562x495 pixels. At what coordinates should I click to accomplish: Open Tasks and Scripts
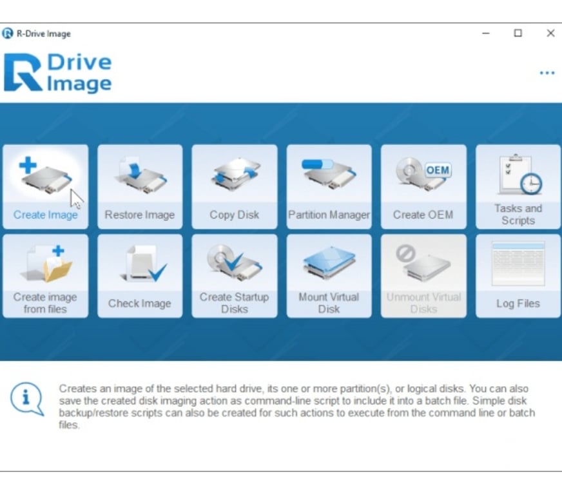[518, 186]
